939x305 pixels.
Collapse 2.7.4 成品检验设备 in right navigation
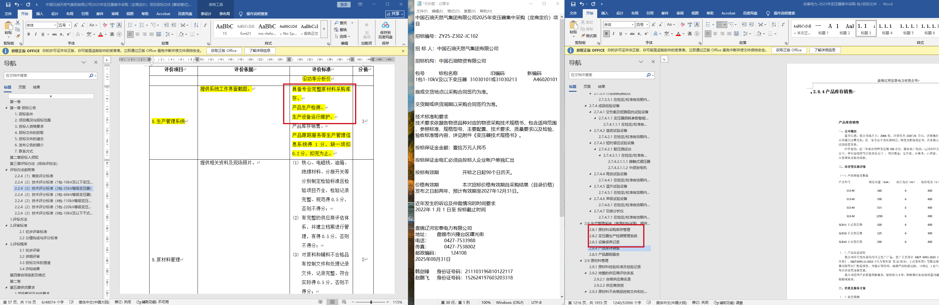(x=586, y=106)
